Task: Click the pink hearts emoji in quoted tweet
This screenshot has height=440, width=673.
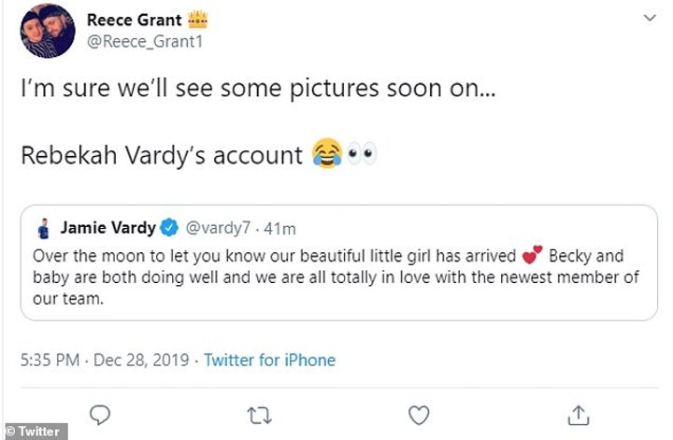Action: (x=534, y=255)
